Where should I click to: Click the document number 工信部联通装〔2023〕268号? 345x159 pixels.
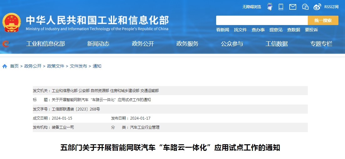[76, 109]
